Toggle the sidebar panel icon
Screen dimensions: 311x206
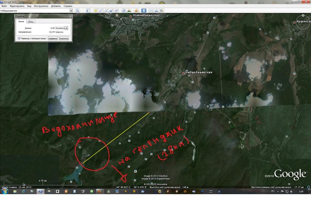point(89,11)
